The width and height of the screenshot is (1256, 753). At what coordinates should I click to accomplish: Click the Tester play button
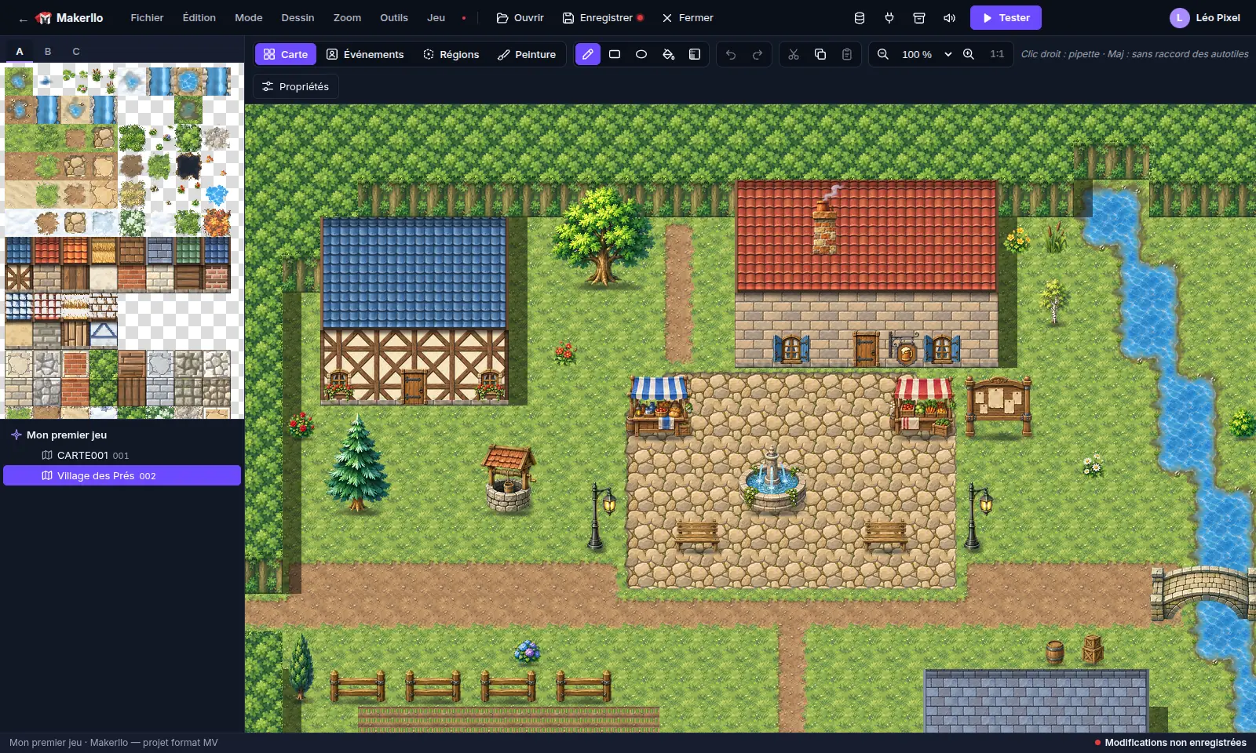pyautogui.click(x=1006, y=17)
